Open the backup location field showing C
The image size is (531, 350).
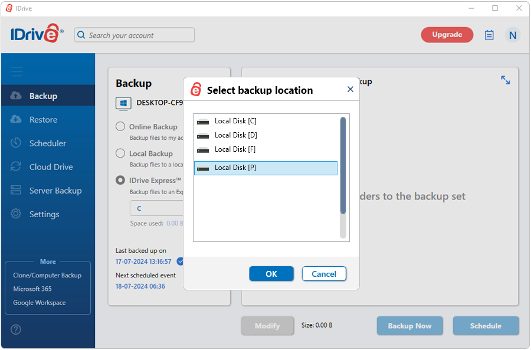click(x=156, y=208)
